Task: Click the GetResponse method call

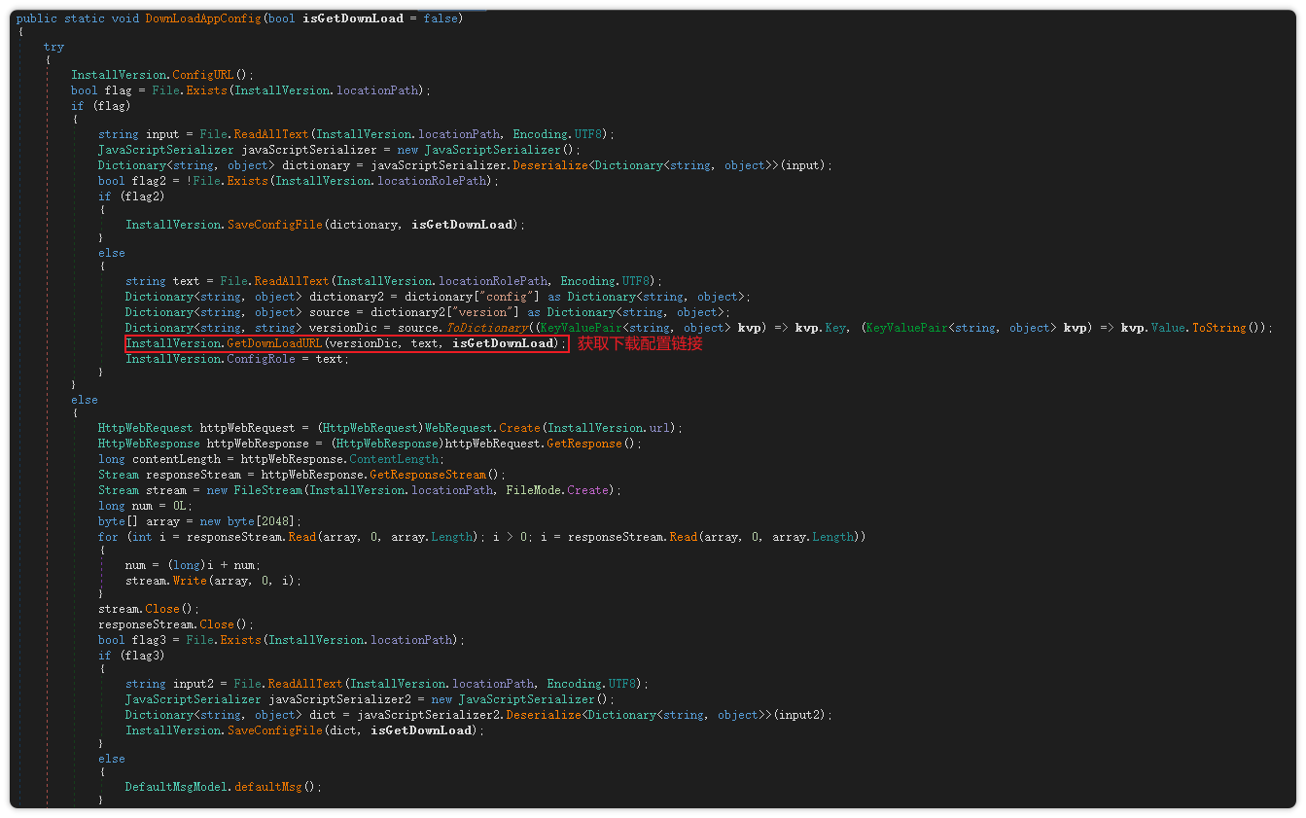Action: point(583,444)
